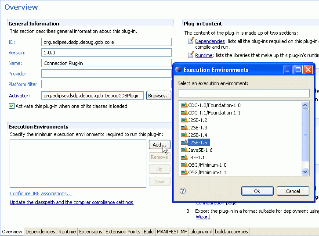319x236 pixels.
Task: Open the plugin.xml tab
Action: pos(201,232)
